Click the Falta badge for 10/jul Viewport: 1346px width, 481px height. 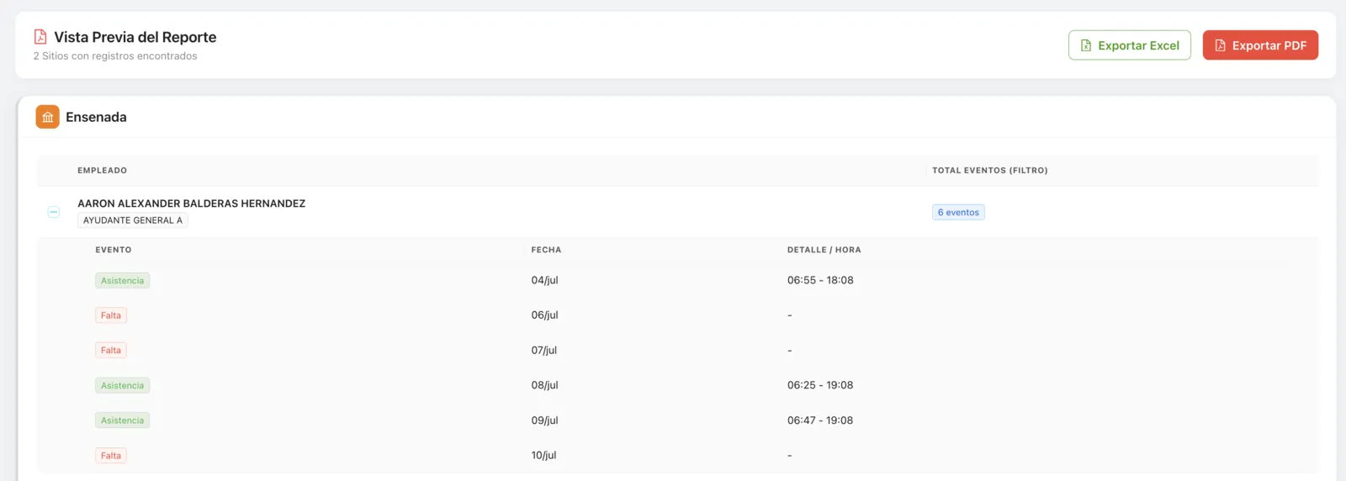111,456
